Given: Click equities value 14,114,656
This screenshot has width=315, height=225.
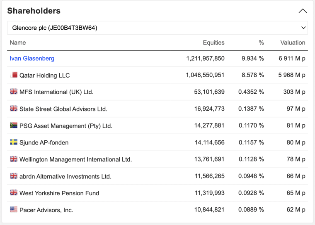Looking at the screenshot, I should [210, 142].
